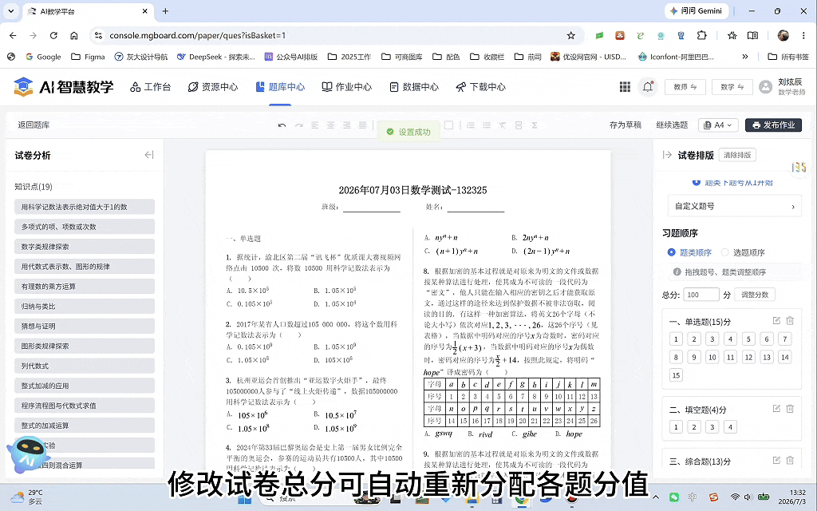Go to the 下载中心 menu
Screen dimensions: 817x511
pyautogui.click(x=480, y=86)
